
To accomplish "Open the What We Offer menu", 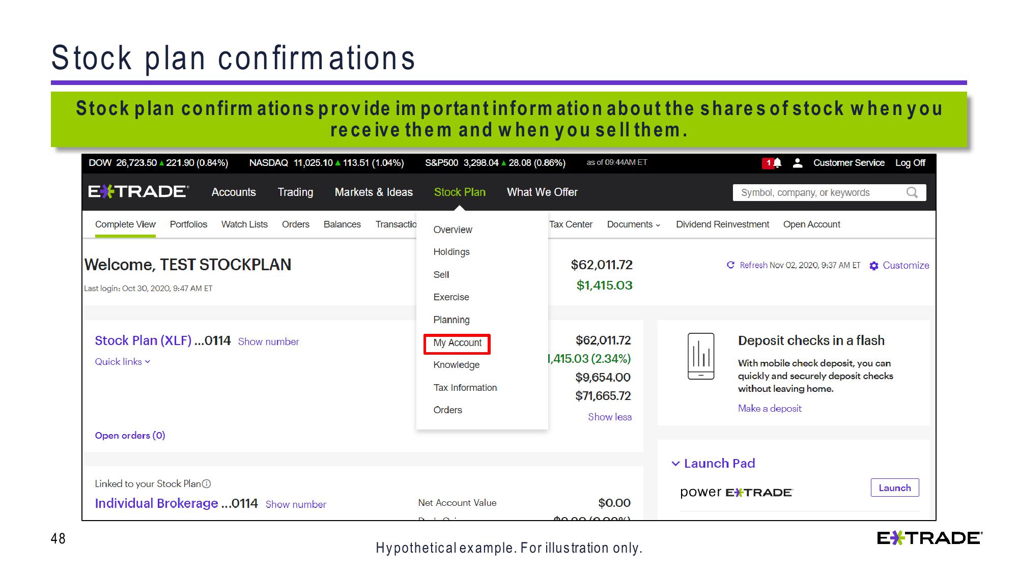I will tap(542, 192).
